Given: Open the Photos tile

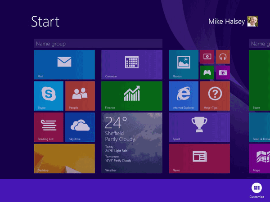Looking at the screenshot, I should 183,64.
